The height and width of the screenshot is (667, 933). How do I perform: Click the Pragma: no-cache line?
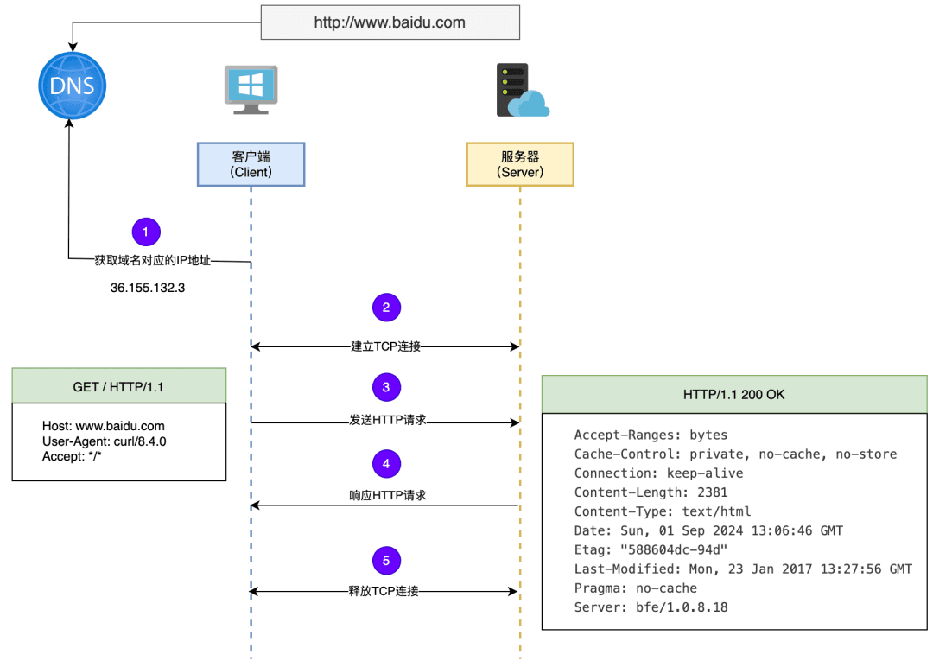[636, 588]
